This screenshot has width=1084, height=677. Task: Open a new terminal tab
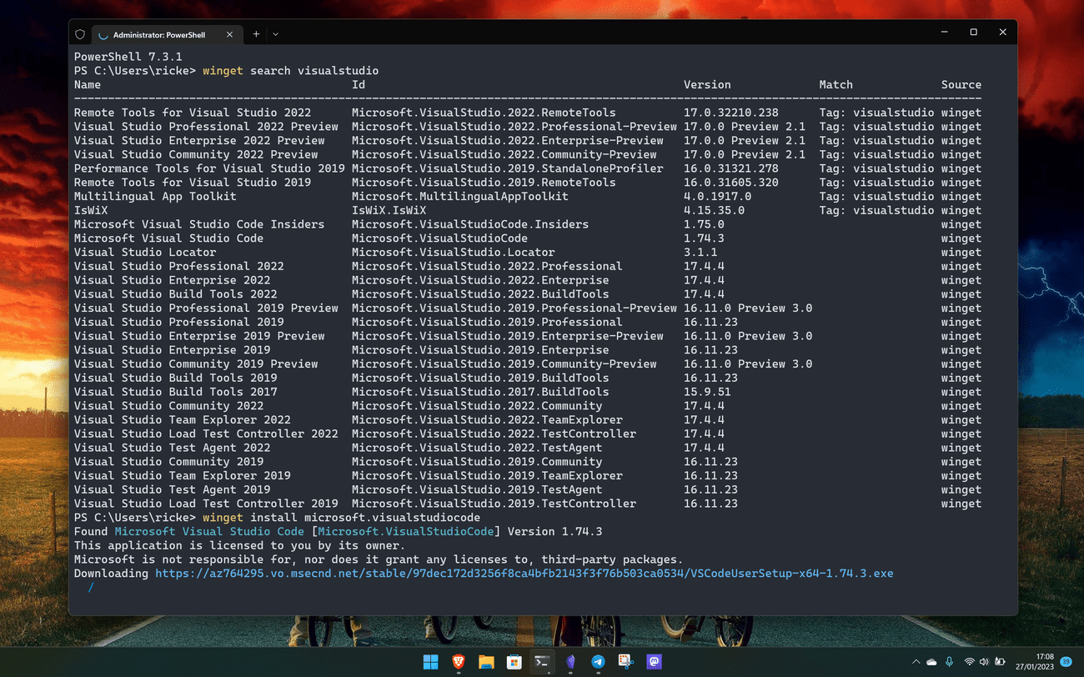click(256, 34)
